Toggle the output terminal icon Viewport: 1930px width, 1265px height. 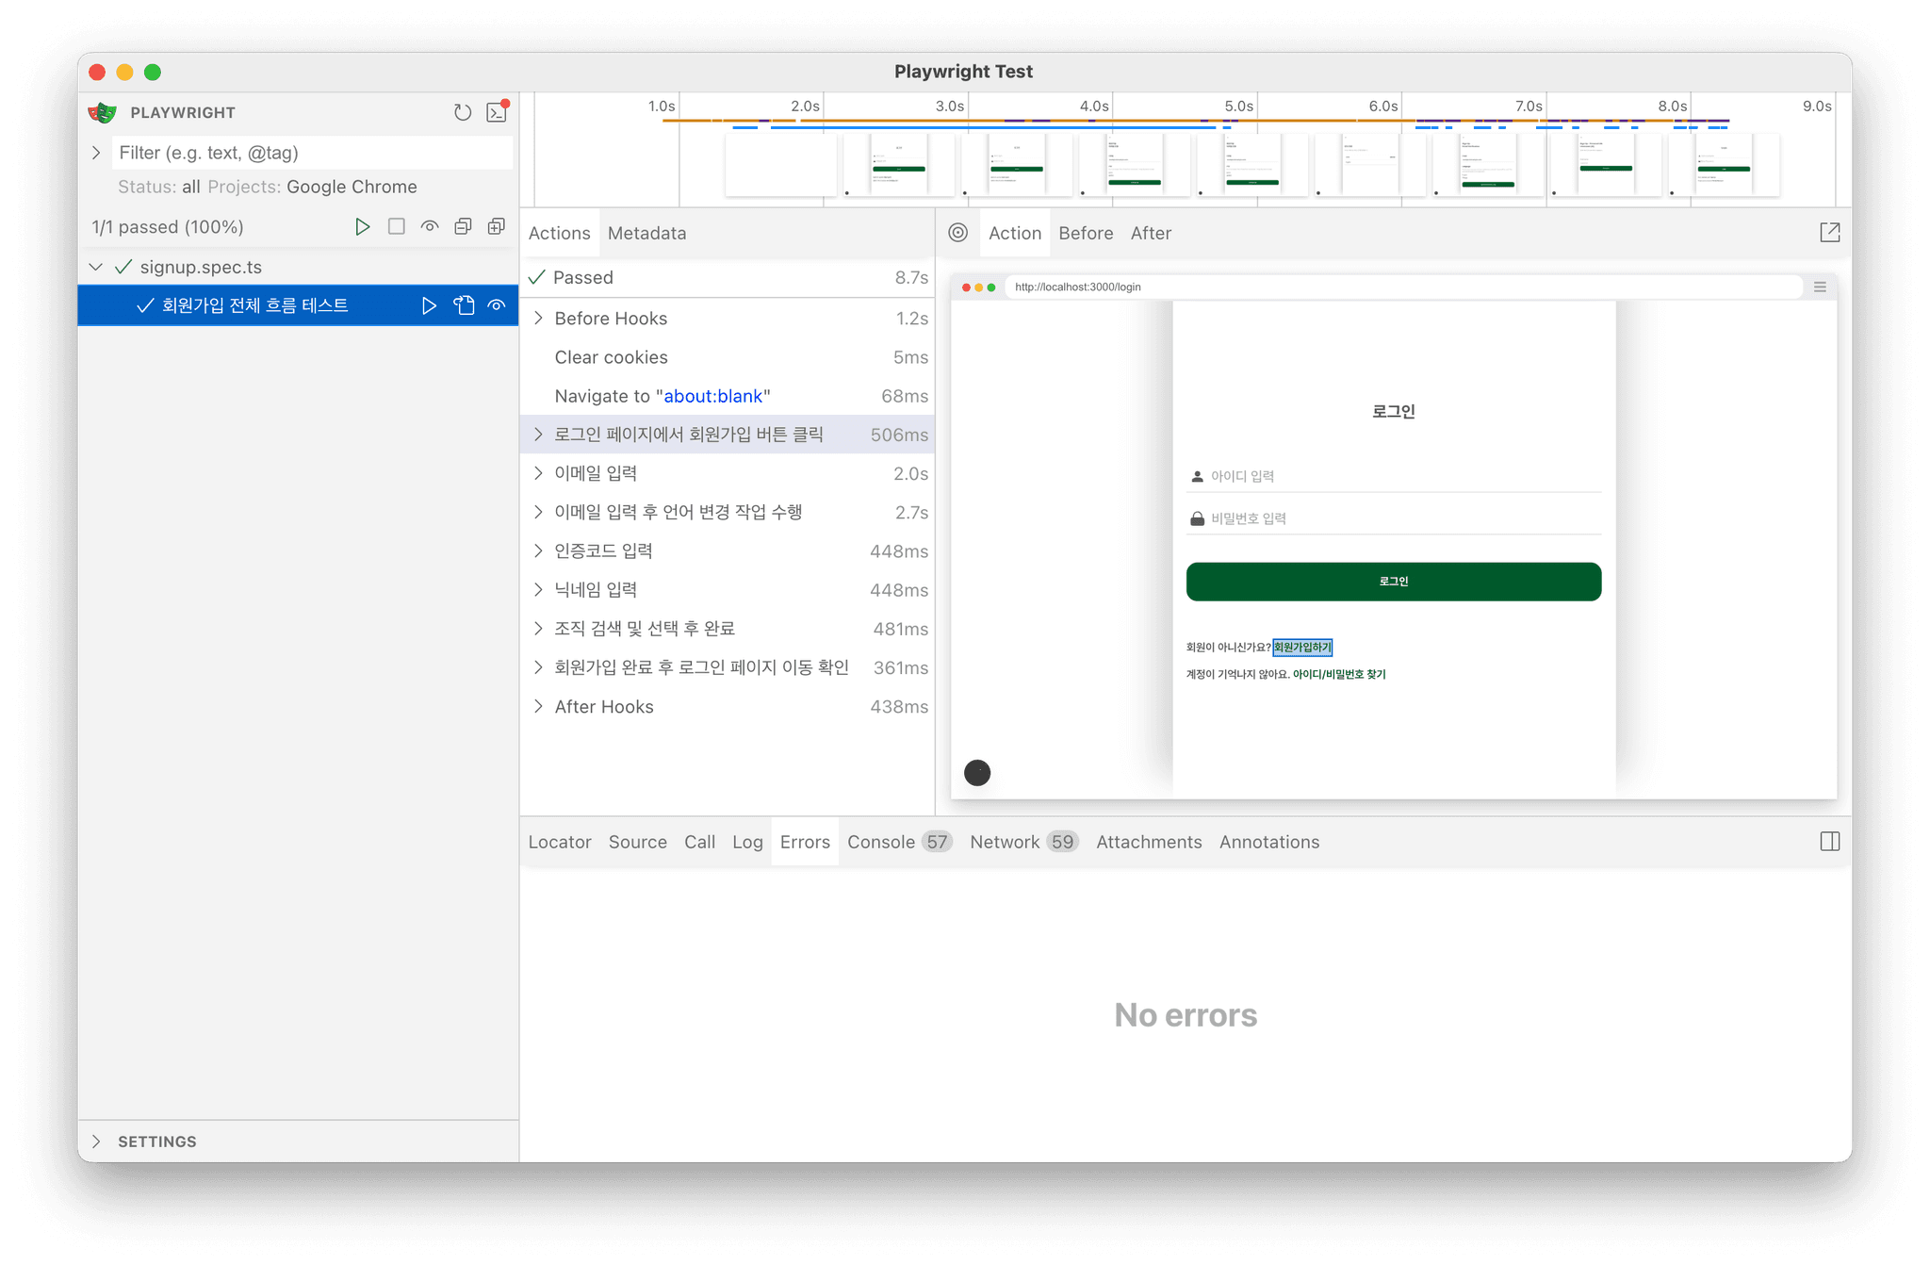[497, 112]
